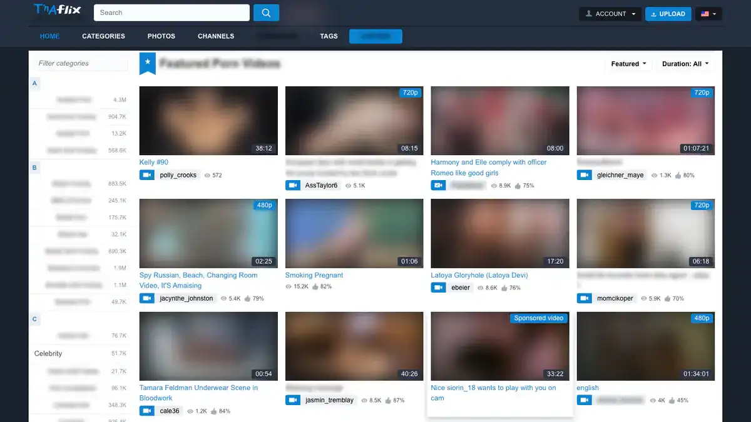Viewport: 751px width, 422px height.
Task: Click camera icon beside jacynthe_johnston
Action: click(x=146, y=298)
